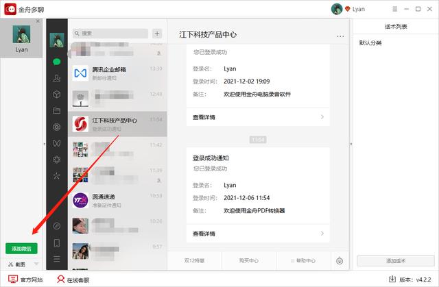Viewport: 439px width, 287px height.
Task: Open the Contacts icon in sidebar
Action: (57, 78)
